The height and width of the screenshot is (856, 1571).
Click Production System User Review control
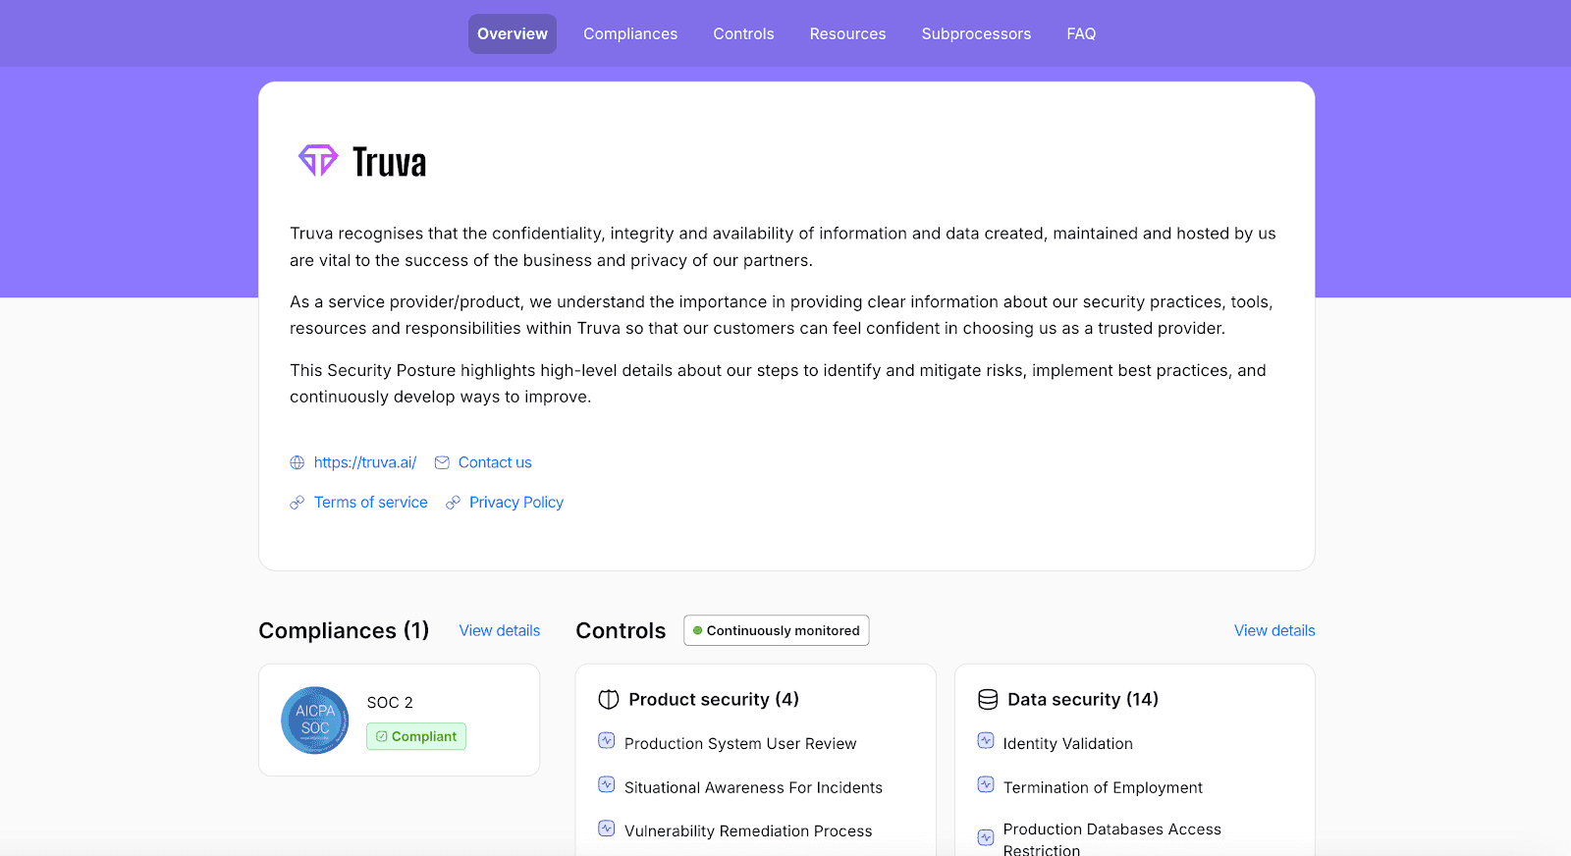pyautogui.click(x=740, y=744)
